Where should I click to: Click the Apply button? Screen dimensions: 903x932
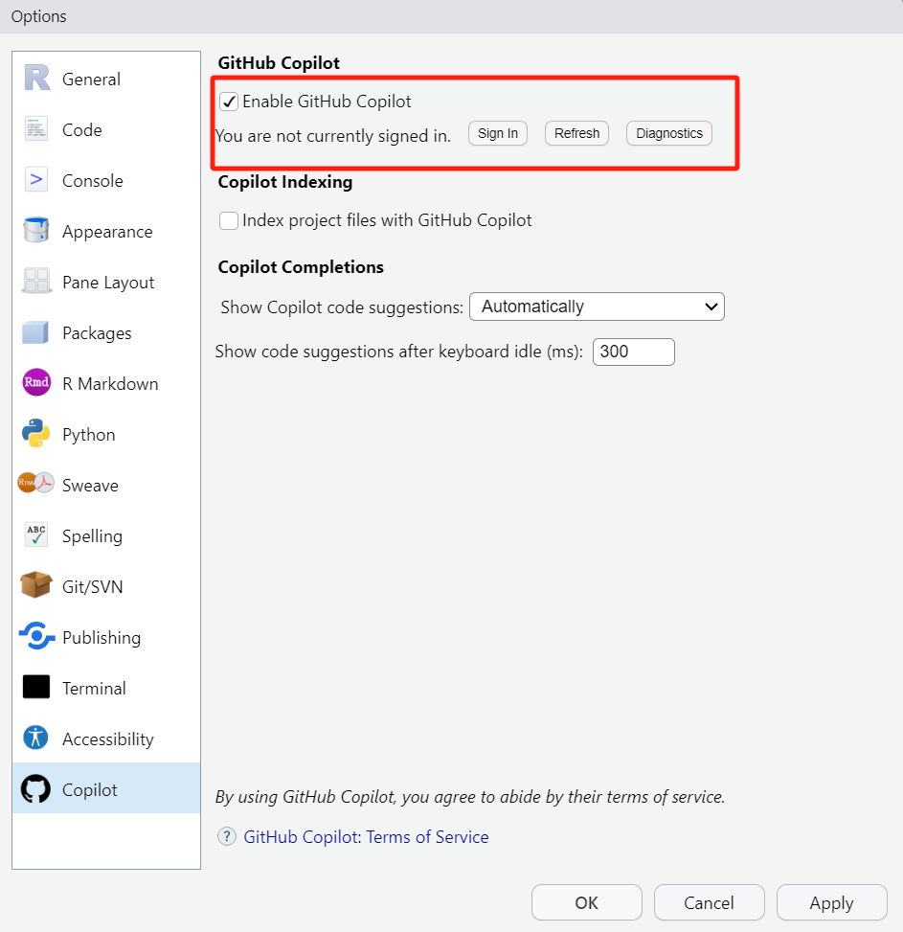click(x=831, y=902)
